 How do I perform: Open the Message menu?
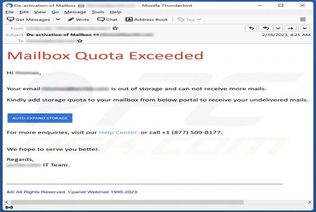coord(75,12)
